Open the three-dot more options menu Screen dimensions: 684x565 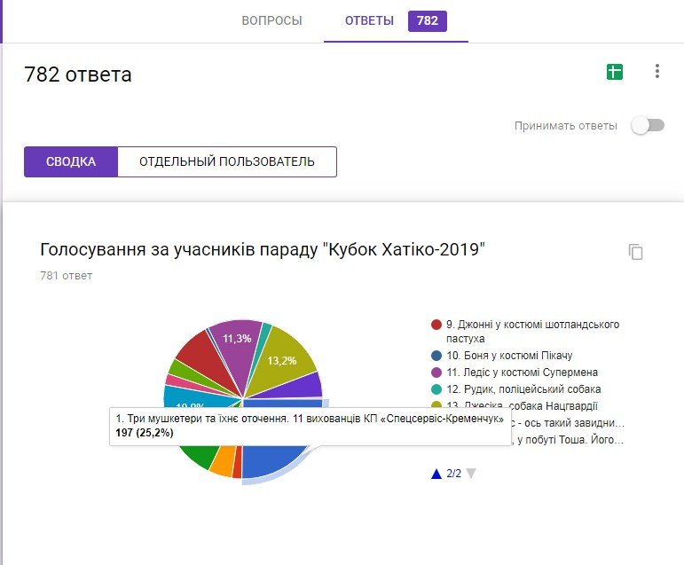(x=656, y=72)
